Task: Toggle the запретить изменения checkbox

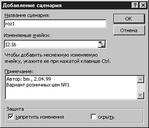Action: pyautogui.click(x=11, y=117)
